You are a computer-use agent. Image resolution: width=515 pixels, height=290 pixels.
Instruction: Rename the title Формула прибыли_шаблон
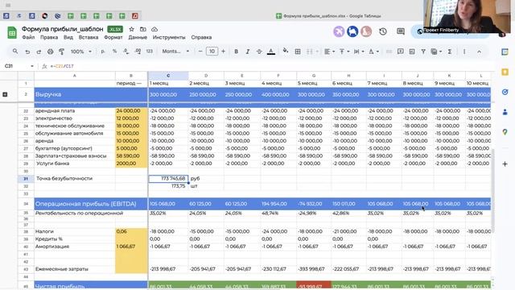63,29
